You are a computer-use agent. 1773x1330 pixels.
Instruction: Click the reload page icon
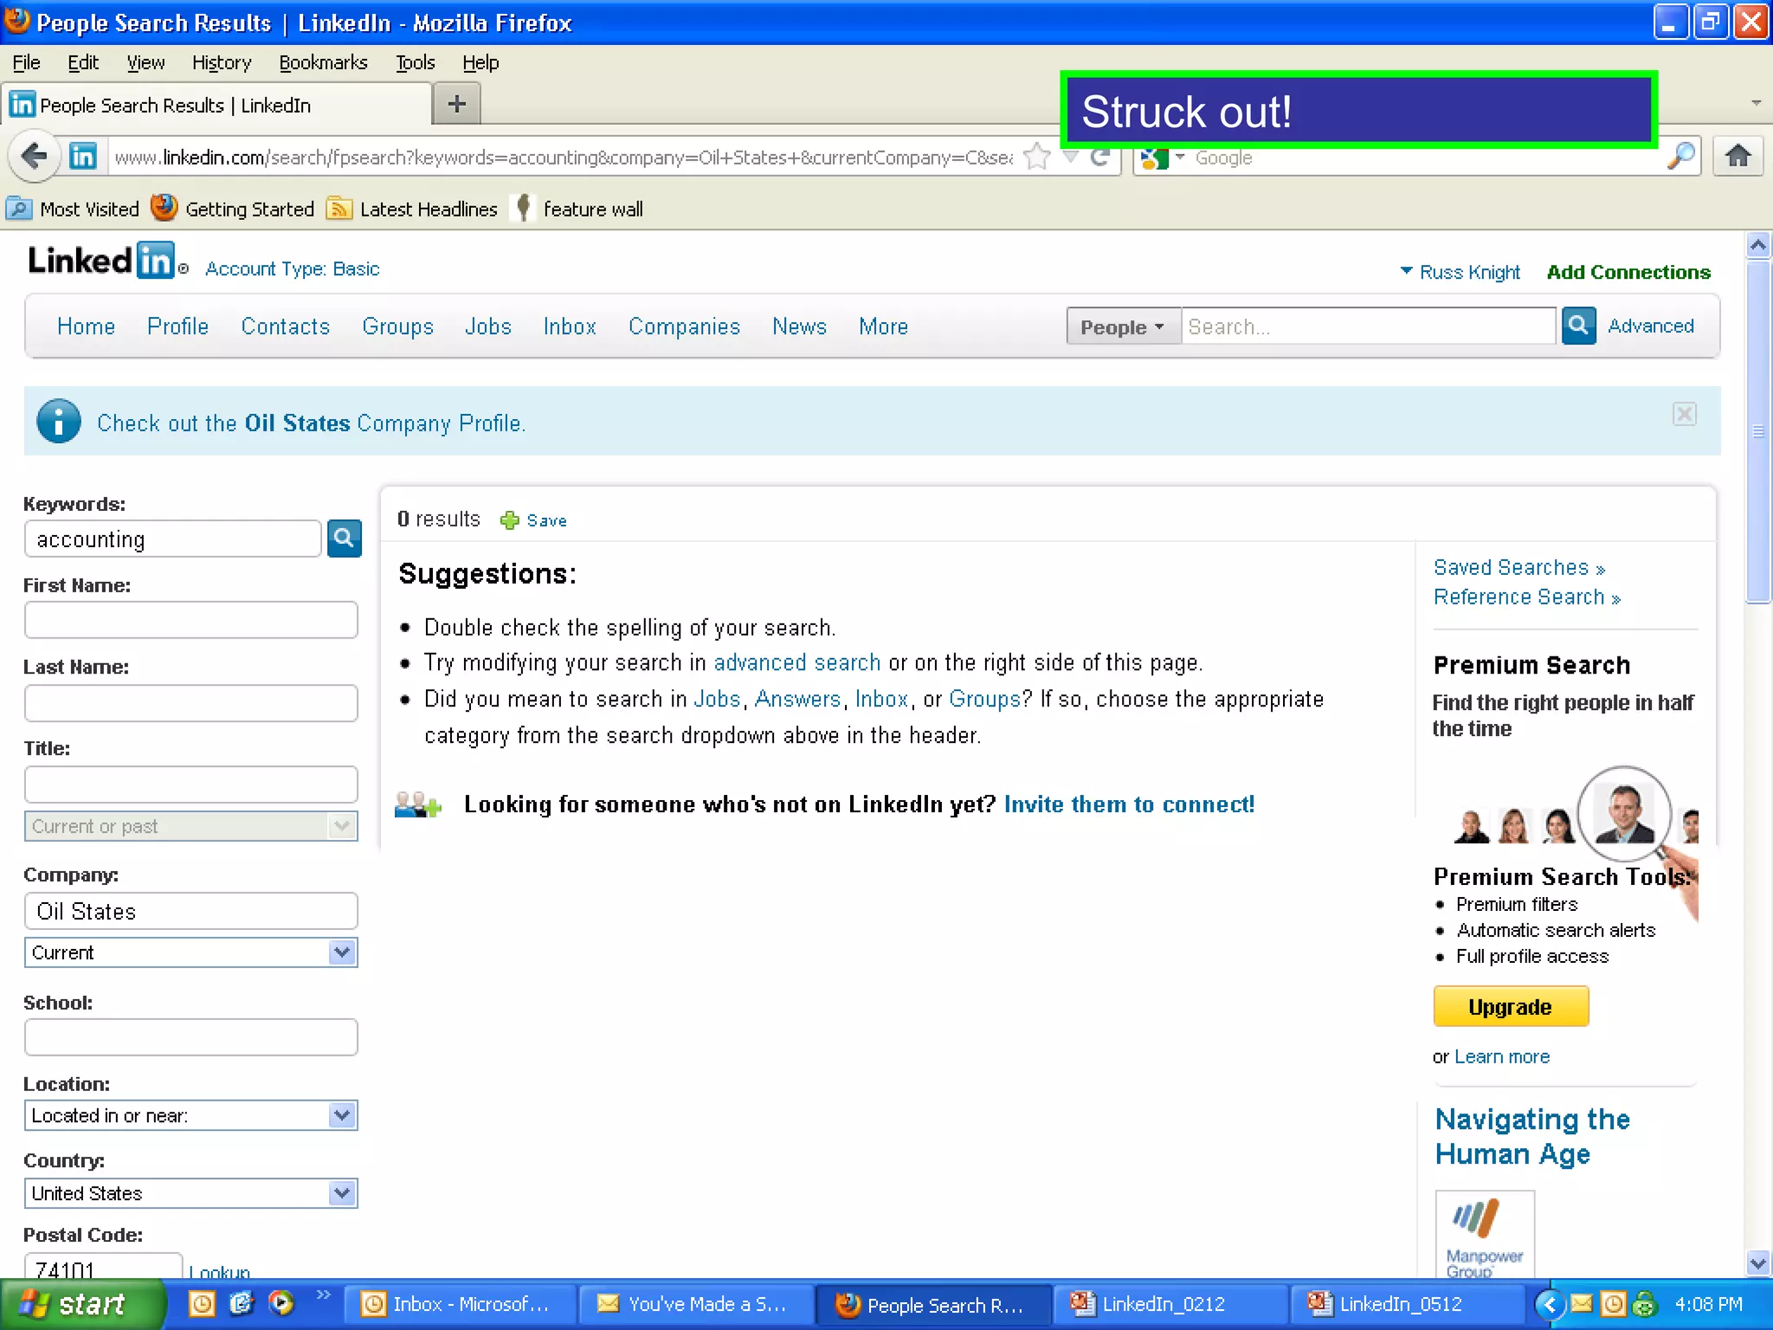pos(1100,157)
